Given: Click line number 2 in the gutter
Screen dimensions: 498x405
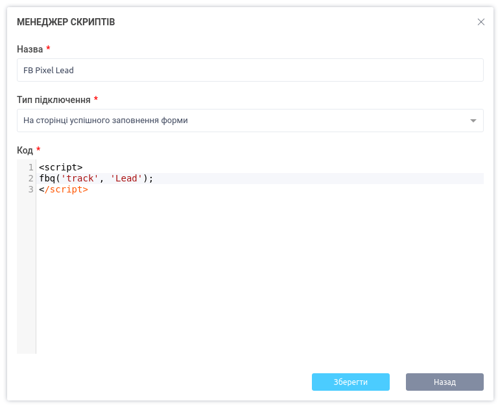Looking at the screenshot, I should [x=30, y=179].
